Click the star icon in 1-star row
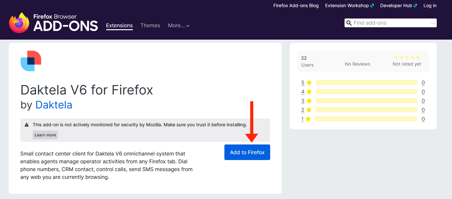The width and height of the screenshot is (452, 199). pos(308,119)
